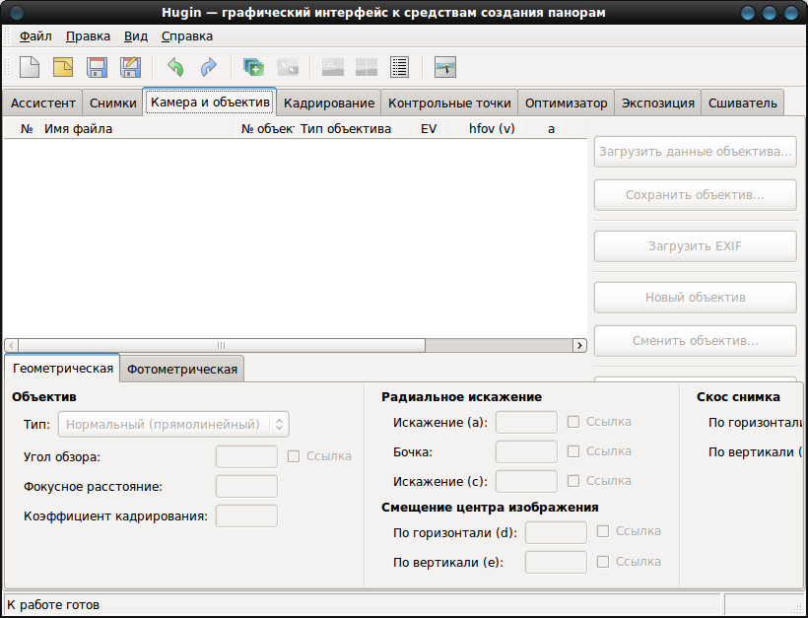
Task: Add images with the green plus icon
Action: point(253,67)
